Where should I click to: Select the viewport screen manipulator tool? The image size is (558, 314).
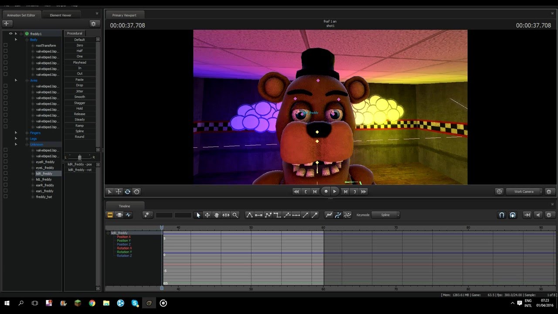(136, 191)
